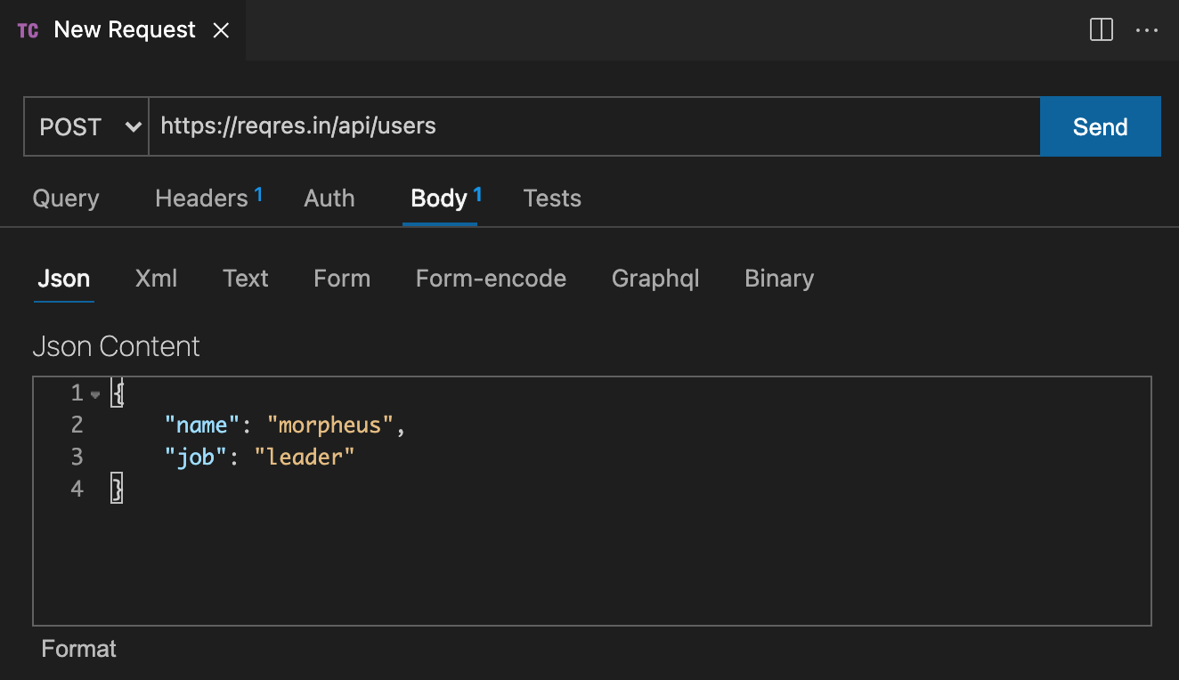Open the more actions ellipsis menu
The height and width of the screenshot is (680, 1179).
click(x=1146, y=30)
